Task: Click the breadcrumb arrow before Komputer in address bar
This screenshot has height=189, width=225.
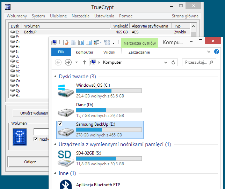Action: tap(99, 62)
